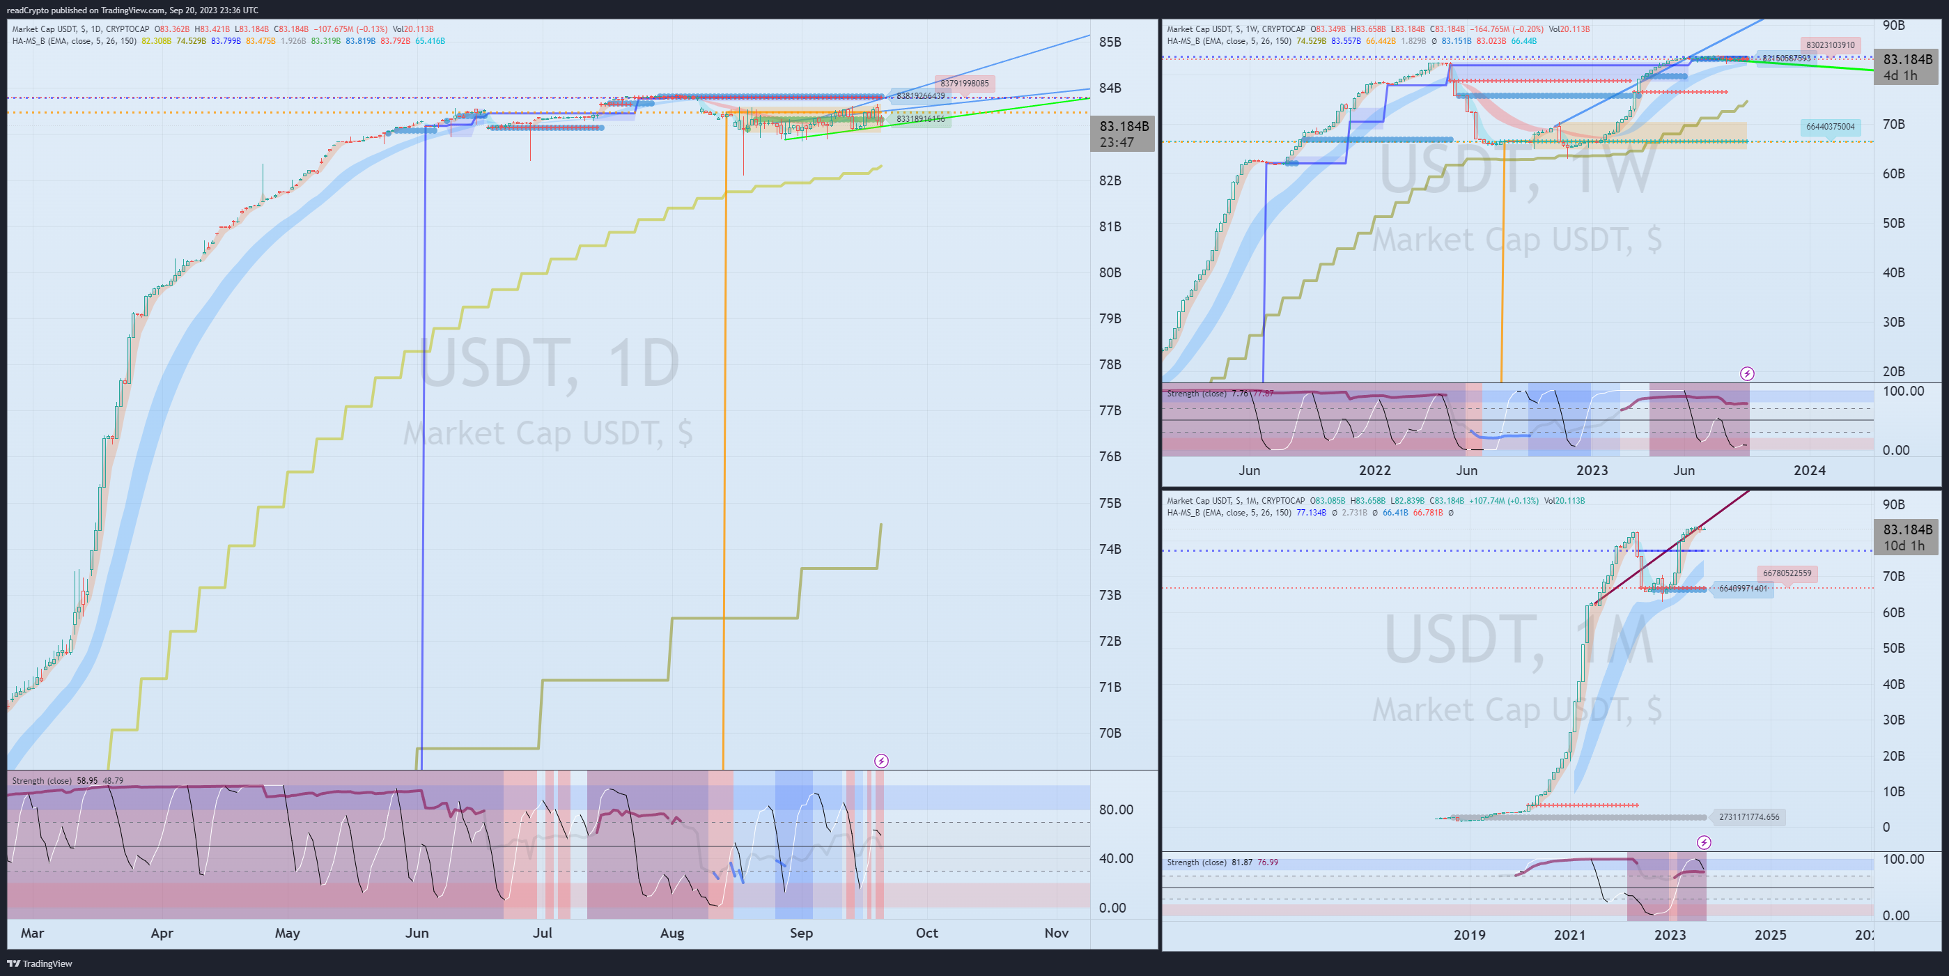Click the May label on the time axis
The width and height of the screenshot is (1949, 976).
point(288,933)
